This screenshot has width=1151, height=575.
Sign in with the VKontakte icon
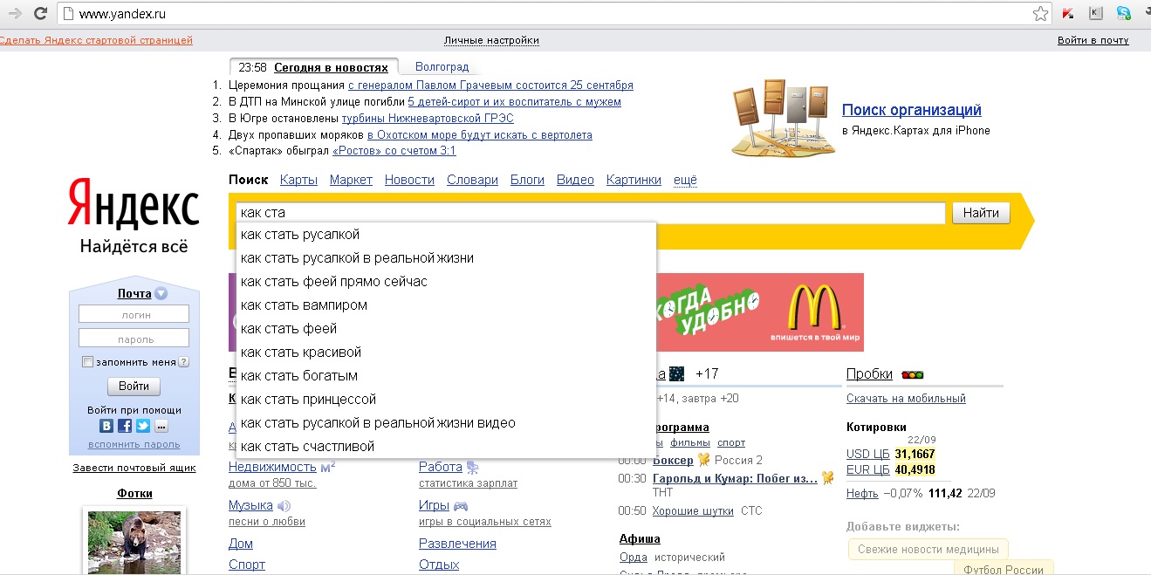pyautogui.click(x=106, y=426)
